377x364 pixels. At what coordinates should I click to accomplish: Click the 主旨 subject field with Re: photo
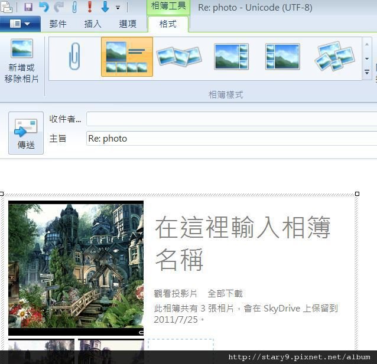[232, 139]
